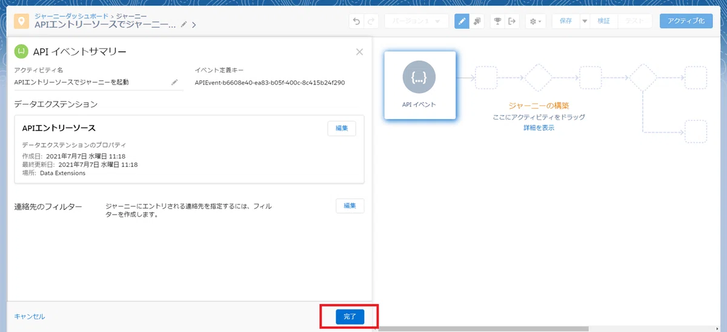Click the redo arrow icon

(x=371, y=21)
